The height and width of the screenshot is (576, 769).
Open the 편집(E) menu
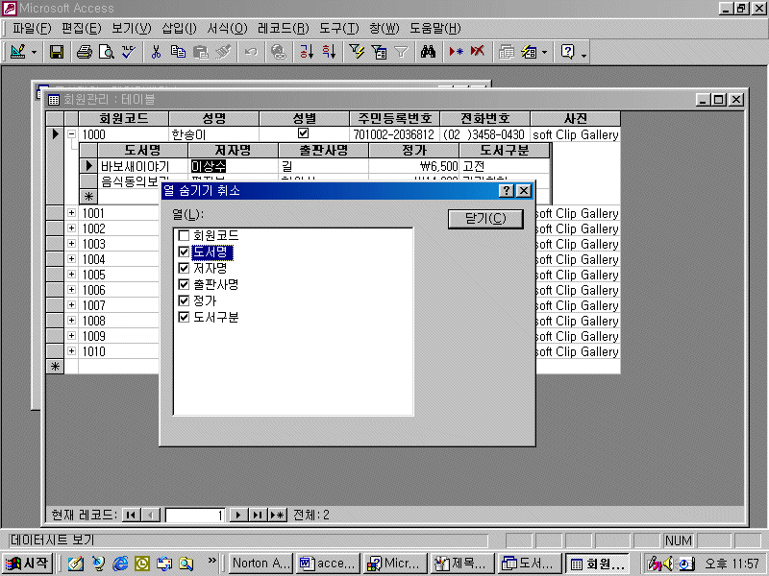[82, 29]
